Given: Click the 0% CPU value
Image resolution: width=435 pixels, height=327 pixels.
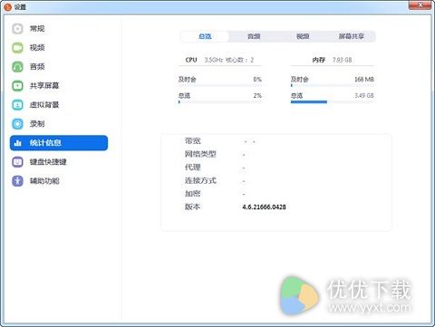Looking at the screenshot, I should 257,80.
